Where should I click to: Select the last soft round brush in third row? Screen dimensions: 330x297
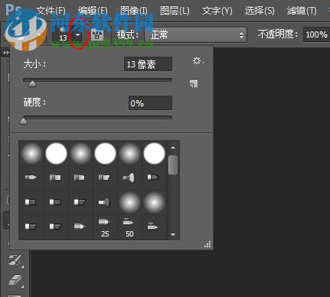pos(154,202)
